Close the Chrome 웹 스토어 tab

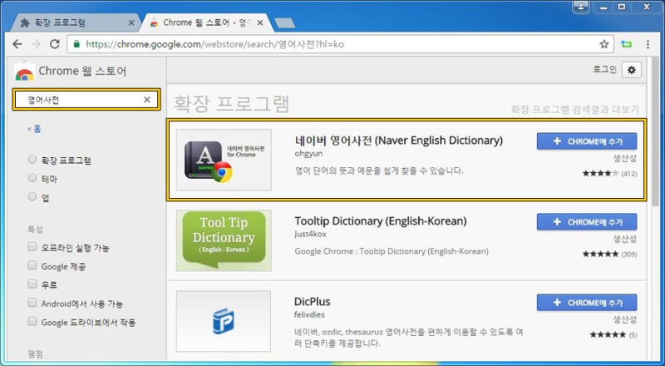point(259,23)
